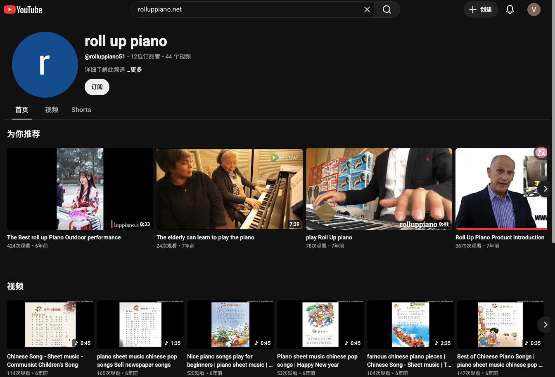This screenshot has width=555, height=377.
Task: Click the red progress bar on Product introduction thumbnail
Action: point(501,229)
